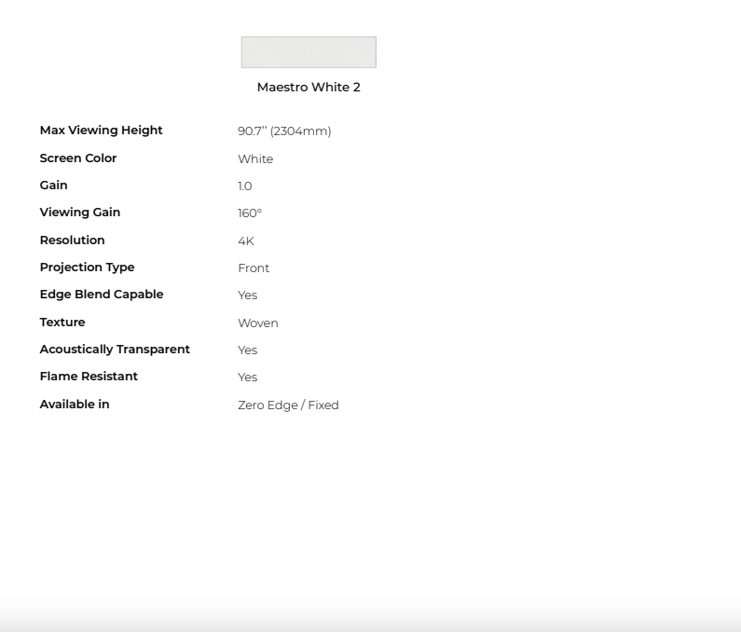Click the Gain label
The height and width of the screenshot is (632, 741).
(x=53, y=185)
